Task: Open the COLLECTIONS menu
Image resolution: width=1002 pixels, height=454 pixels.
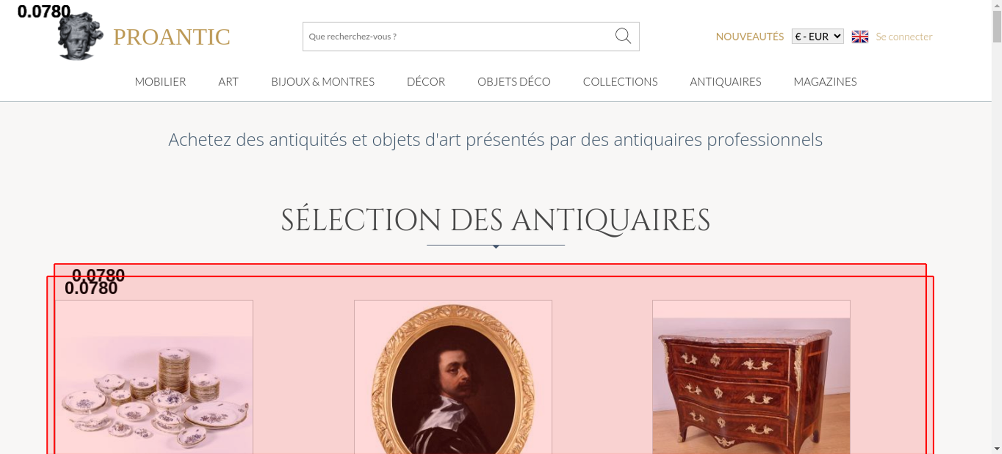Action: (x=620, y=81)
